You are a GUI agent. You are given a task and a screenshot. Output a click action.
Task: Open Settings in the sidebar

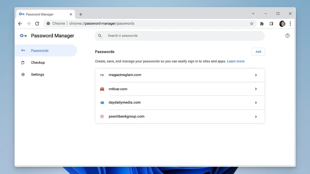[x=37, y=74]
